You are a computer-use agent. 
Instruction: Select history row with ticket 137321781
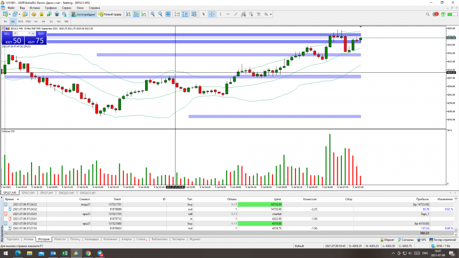228,205
